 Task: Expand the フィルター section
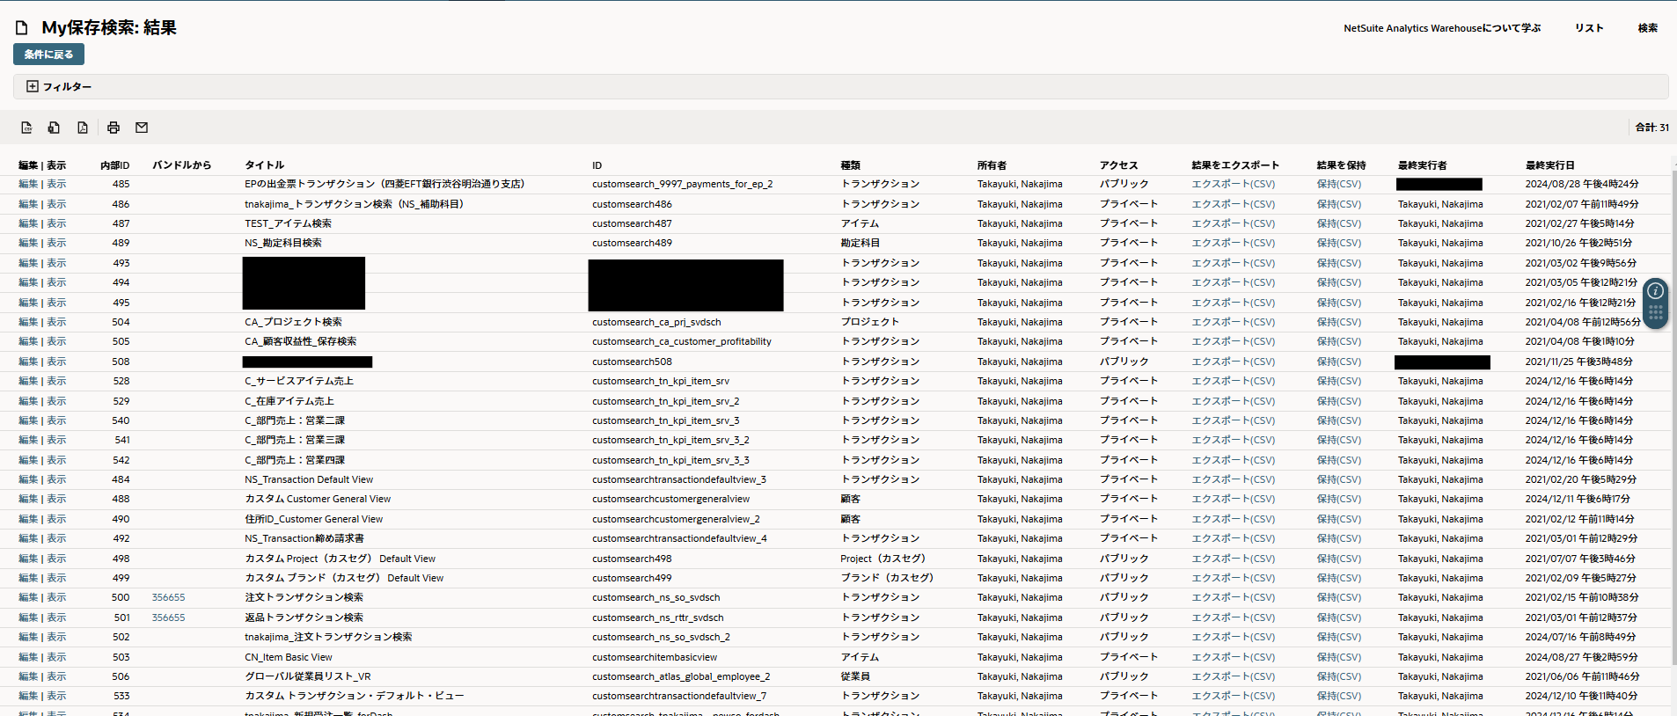[x=59, y=87]
